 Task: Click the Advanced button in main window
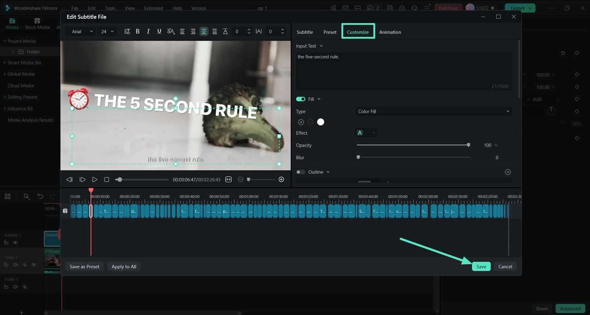tap(570, 309)
